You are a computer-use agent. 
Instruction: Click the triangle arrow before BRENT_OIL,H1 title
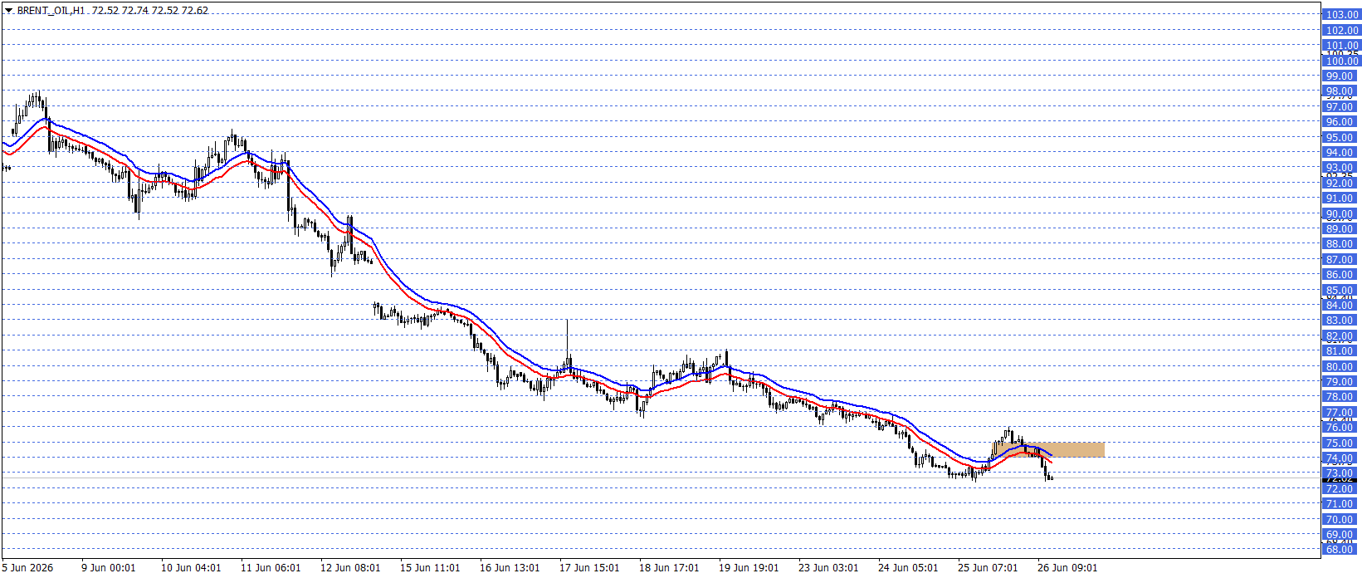click(8, 11)
